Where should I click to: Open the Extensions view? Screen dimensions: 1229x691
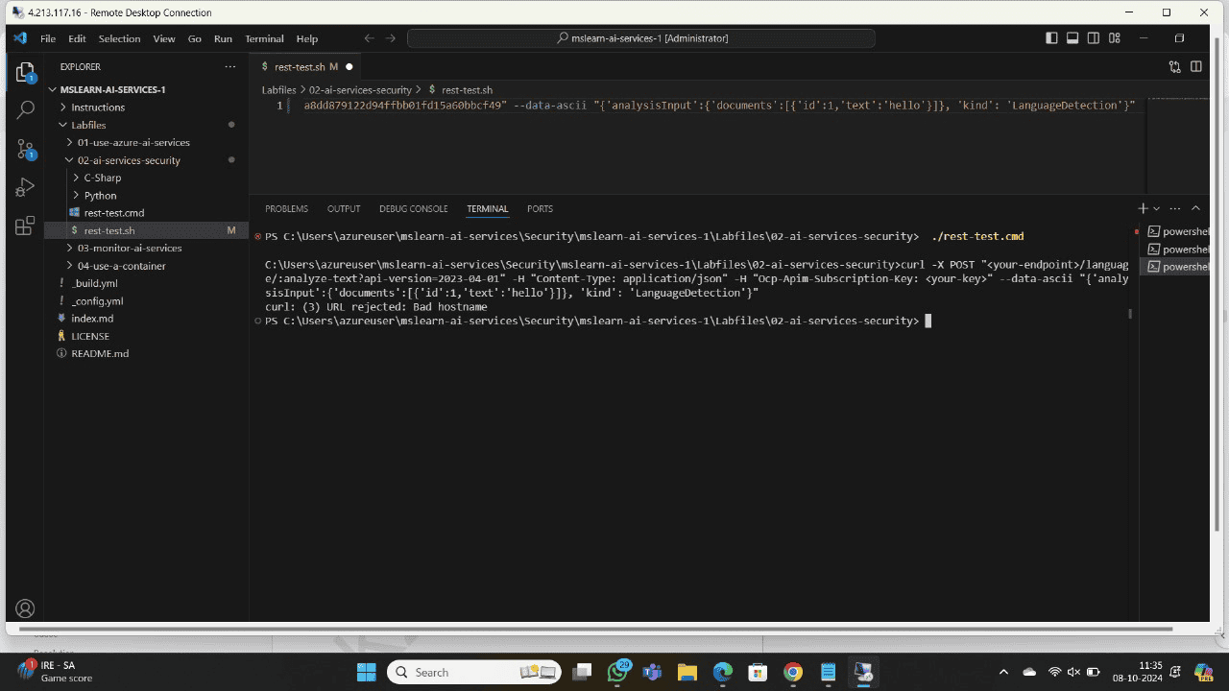[x=26, y=226]
